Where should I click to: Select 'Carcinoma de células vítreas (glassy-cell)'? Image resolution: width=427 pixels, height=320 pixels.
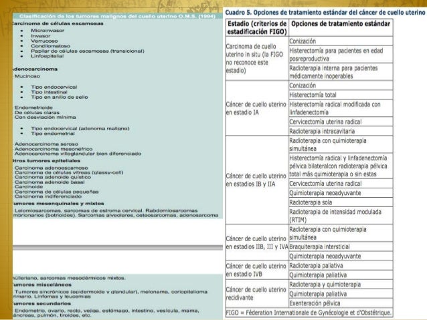pos(69,172)
